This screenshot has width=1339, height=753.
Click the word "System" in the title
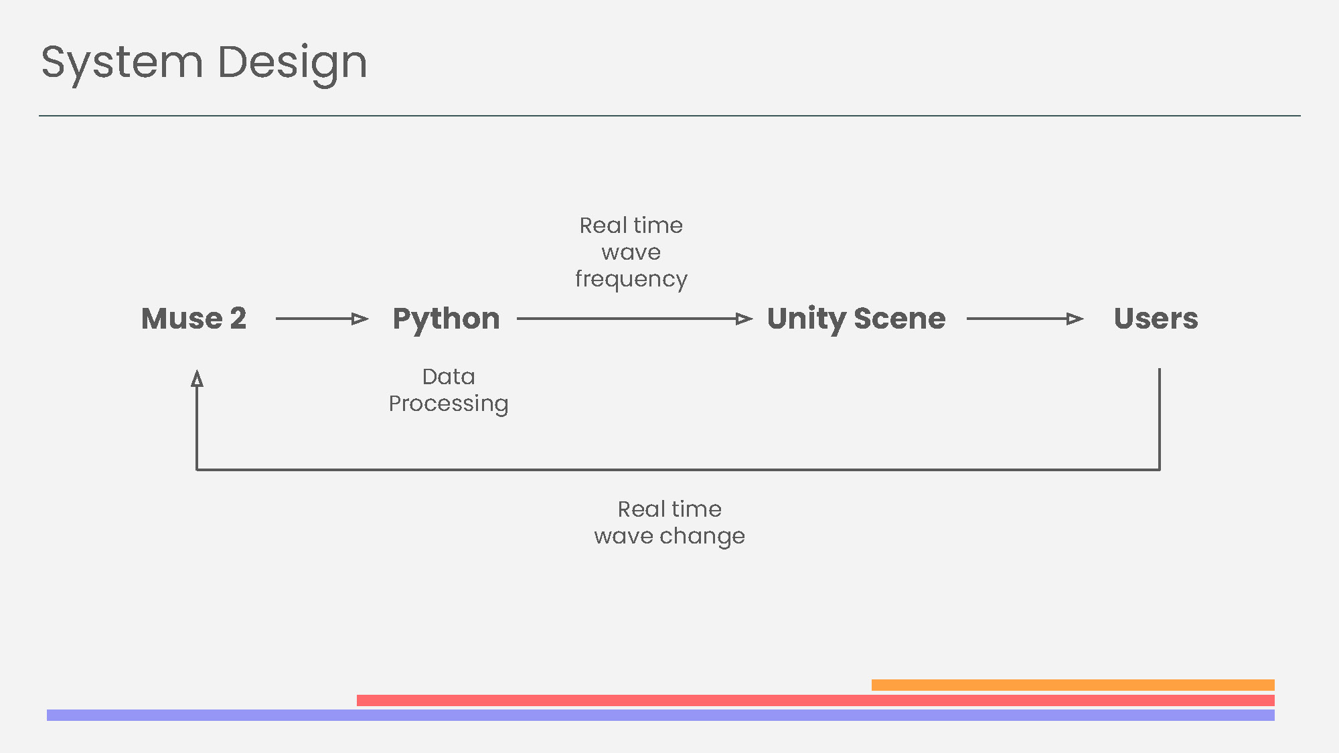122,63
